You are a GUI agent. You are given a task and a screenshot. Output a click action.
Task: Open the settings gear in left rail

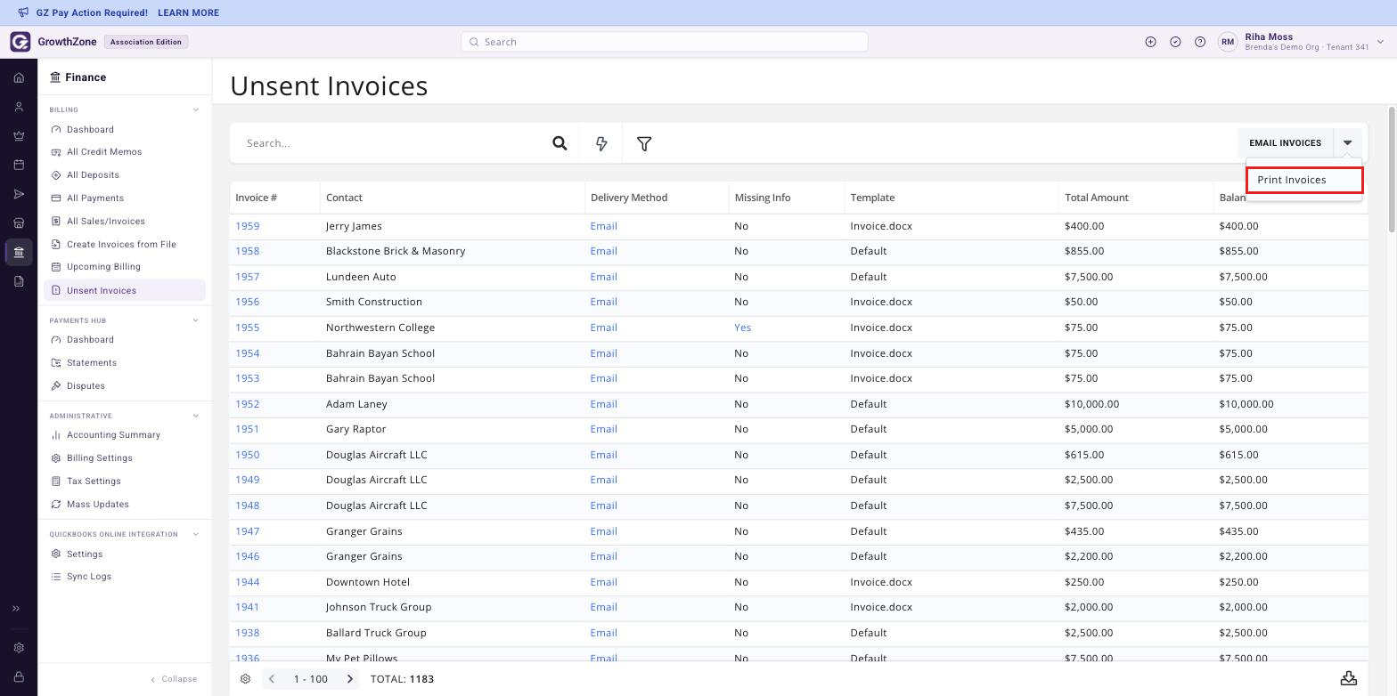(x=19, y=648)
